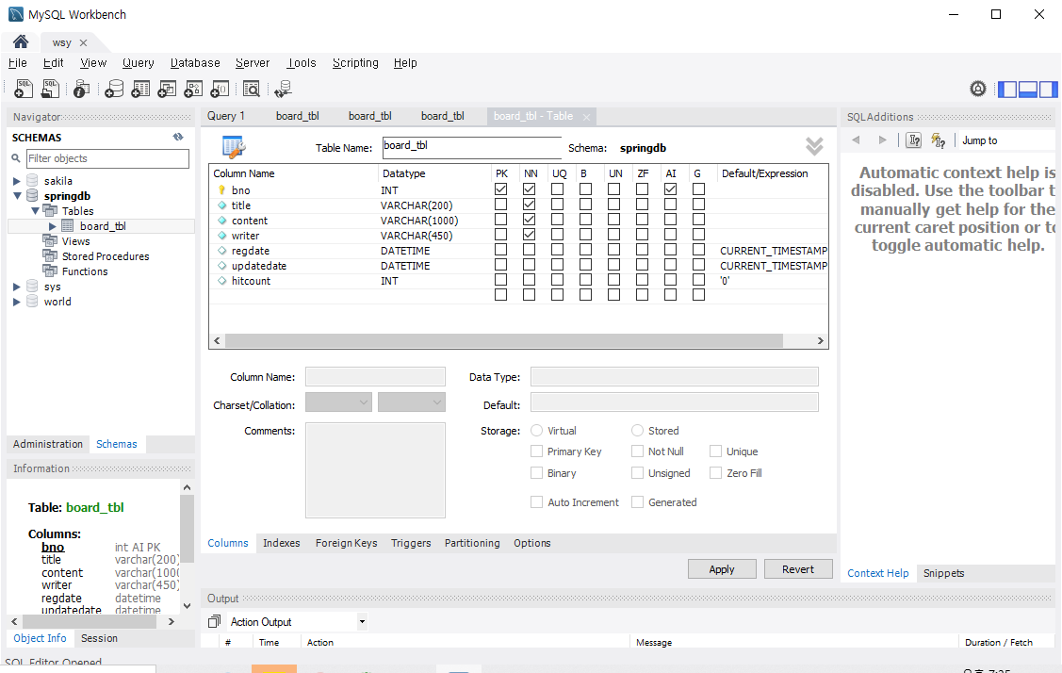The width and height of the screenshot is (1062, 673).
Task: Toggle NN checkbox for regdate column
Action: (530, 250)
